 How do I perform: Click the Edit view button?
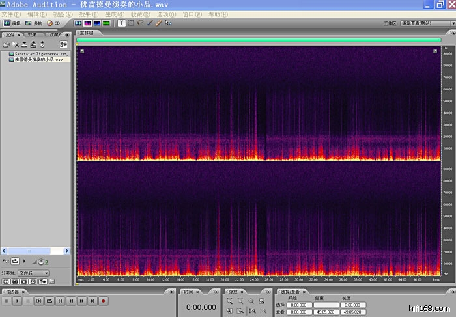pos(12,23)
